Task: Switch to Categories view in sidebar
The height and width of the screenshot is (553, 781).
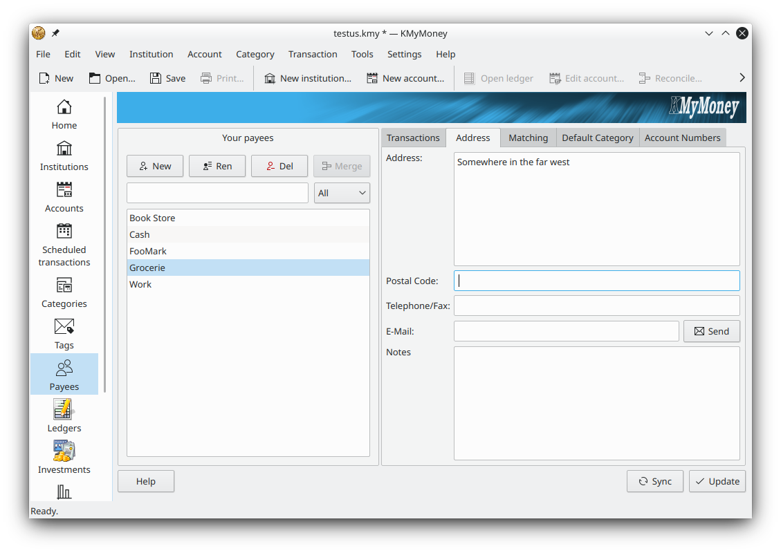Action: (x=64, y=293)
